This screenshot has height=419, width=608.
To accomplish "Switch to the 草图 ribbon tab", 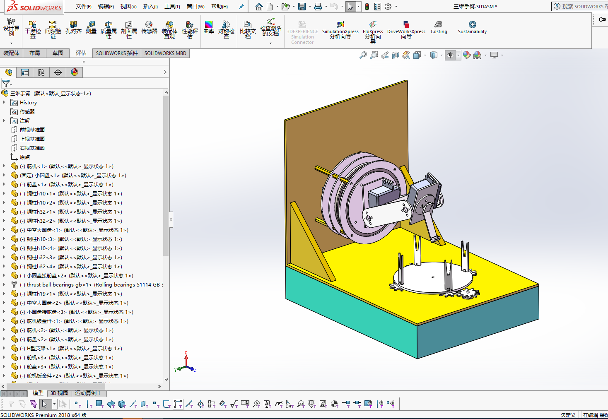I will pyautogui.click(x=58, y=53).
